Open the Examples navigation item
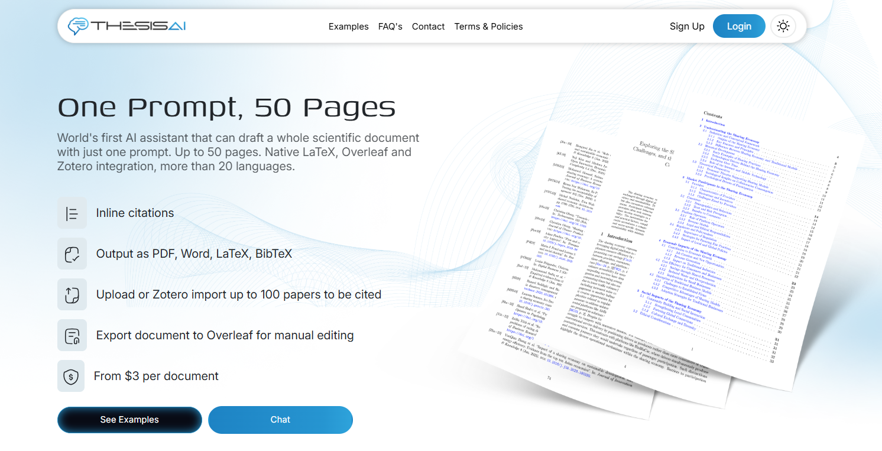Viewport: 882px width, 451px height. (x=349, y=27)
